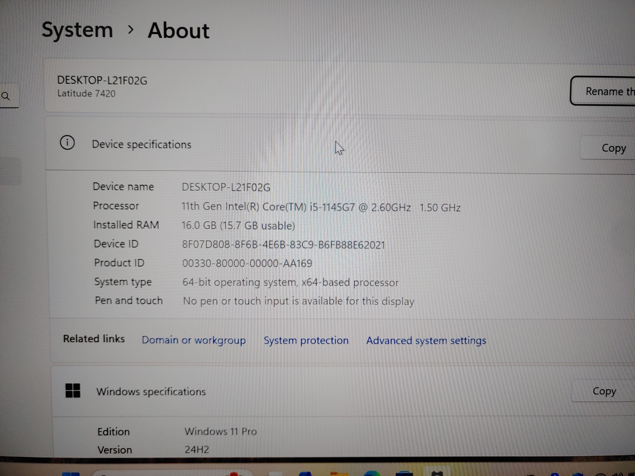Open Advanced system settings
Screen dimensions: 635x476
[426, 341]
